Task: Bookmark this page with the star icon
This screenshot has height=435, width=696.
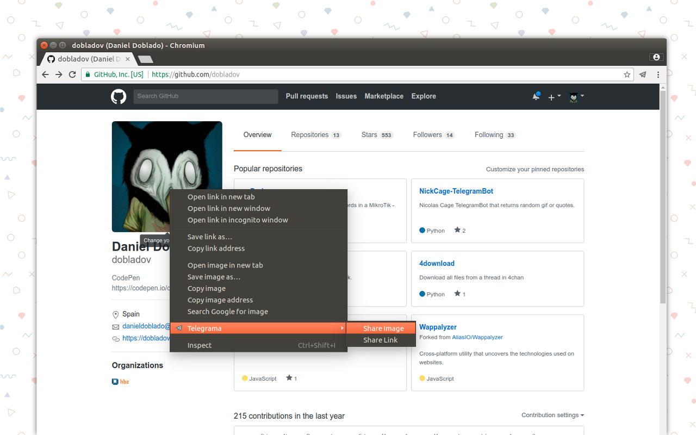Action: click(x=627, y=74)
